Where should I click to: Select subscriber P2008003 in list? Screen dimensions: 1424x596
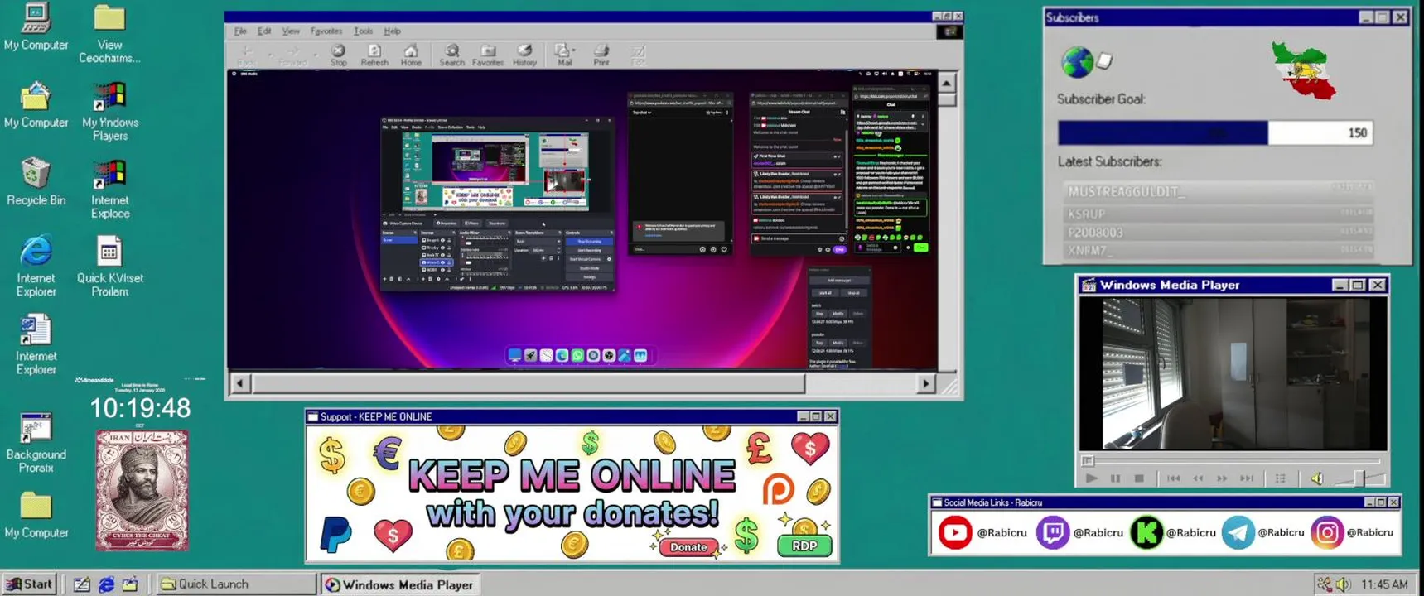1218,233
